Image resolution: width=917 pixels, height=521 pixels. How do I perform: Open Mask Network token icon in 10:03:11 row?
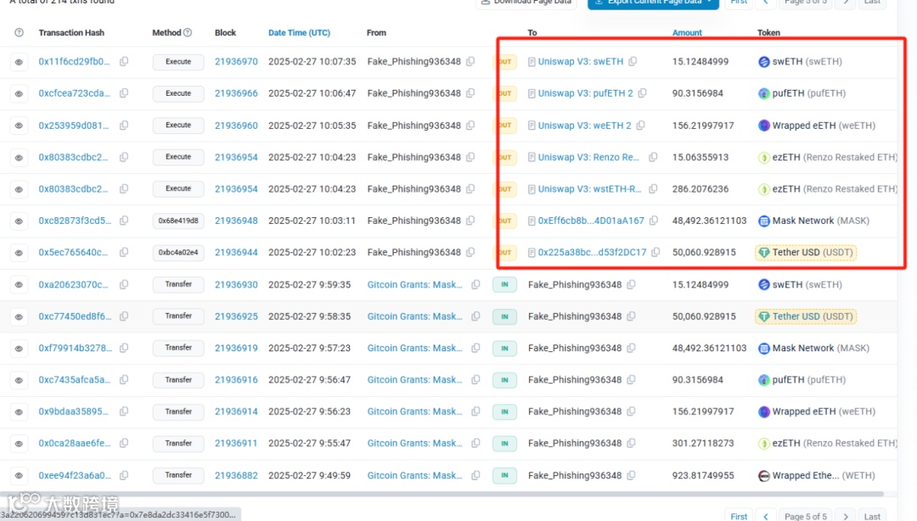pos(764,221)
